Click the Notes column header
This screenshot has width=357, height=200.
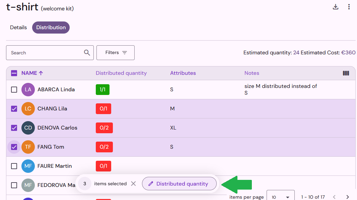click(252, 73)
